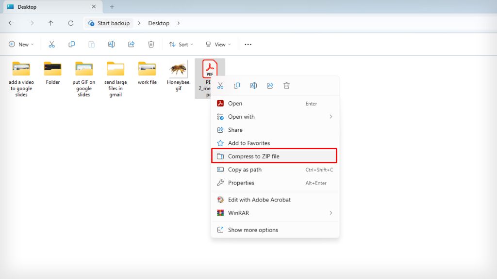
Task: Delete the PDF with the context menu trash icon
Action: (286, 85)
